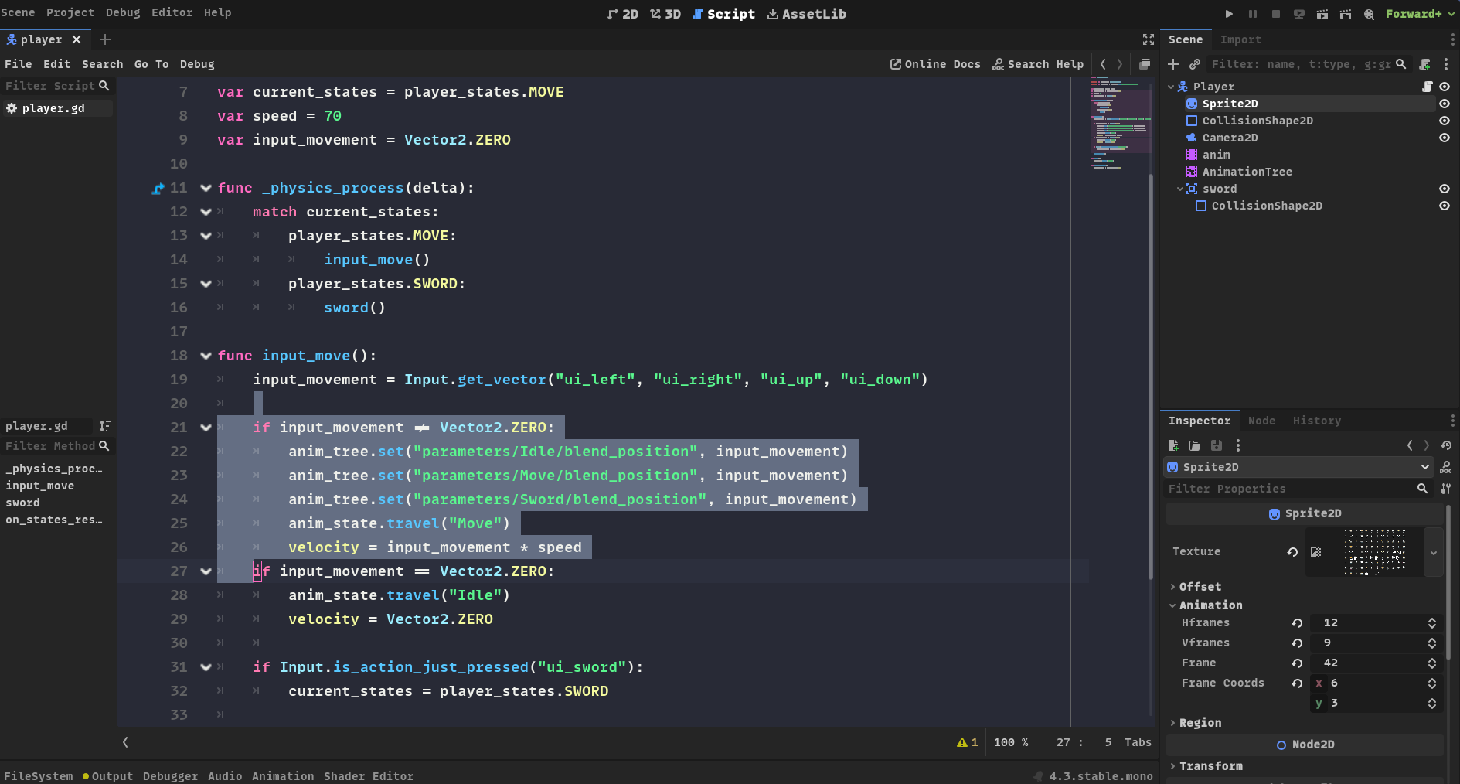
Task: Click the instantiate child scene link icon
Action: coord(1195,64)
